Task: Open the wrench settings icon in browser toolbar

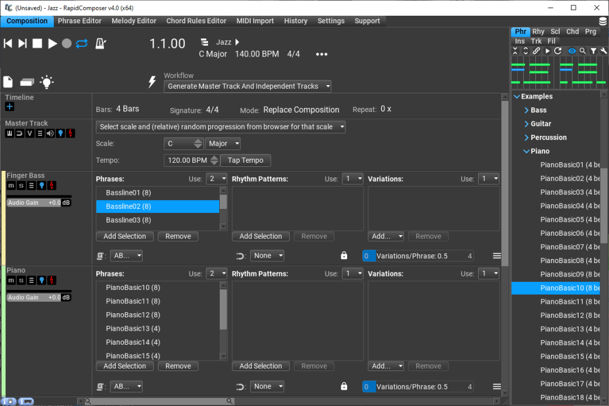Action: click(604, 51)
